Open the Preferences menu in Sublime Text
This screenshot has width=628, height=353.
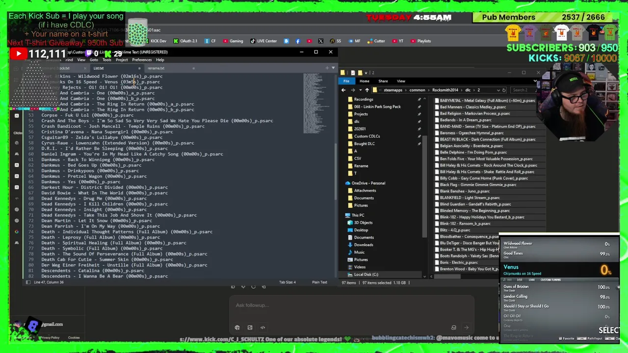[x=142, y=60]
